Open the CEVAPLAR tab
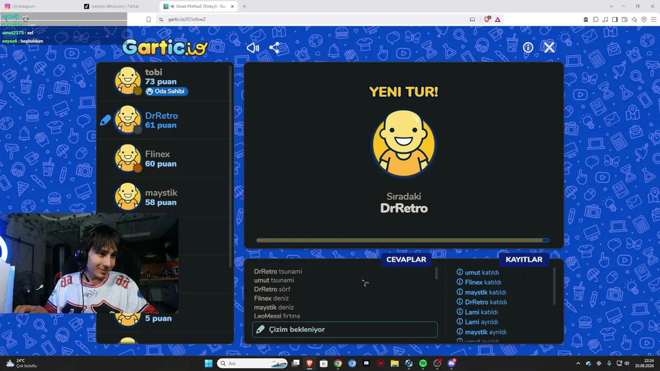This screenshot has height=371, width=660. coord(406,260)
